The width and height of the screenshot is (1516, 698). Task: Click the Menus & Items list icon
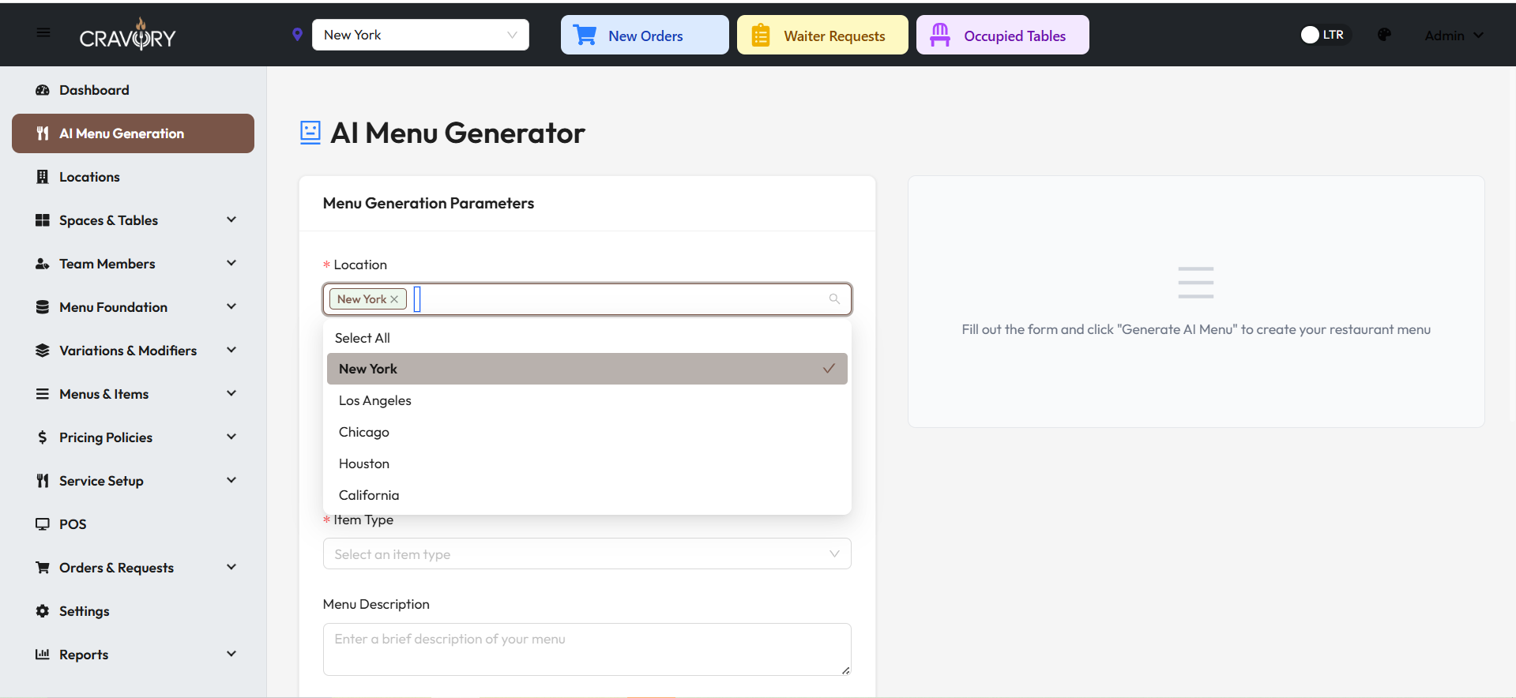pyautogui.click(x=43, y=394)
